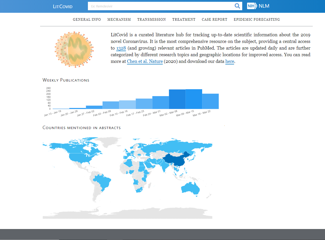
Task: Click the search magnifier icon
Action: coord(237,6)
